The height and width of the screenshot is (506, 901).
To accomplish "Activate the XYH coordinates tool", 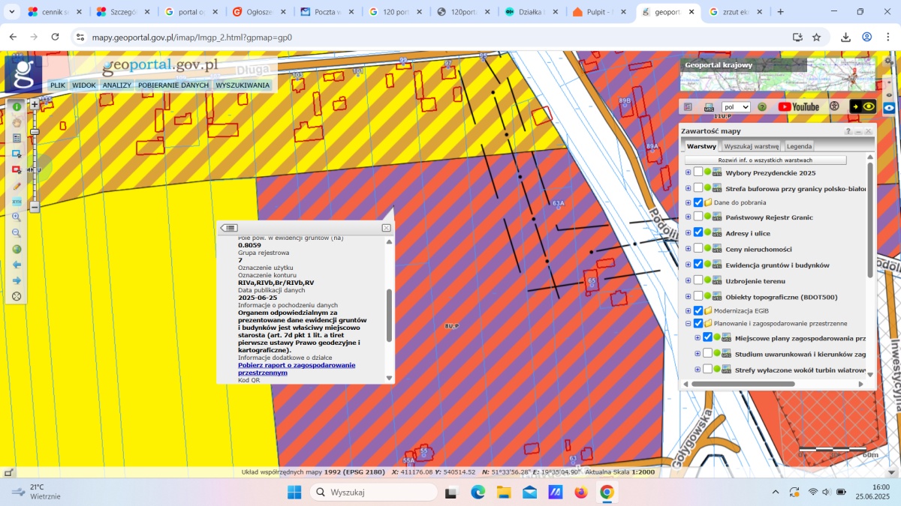I will click(x=17, y=202).
